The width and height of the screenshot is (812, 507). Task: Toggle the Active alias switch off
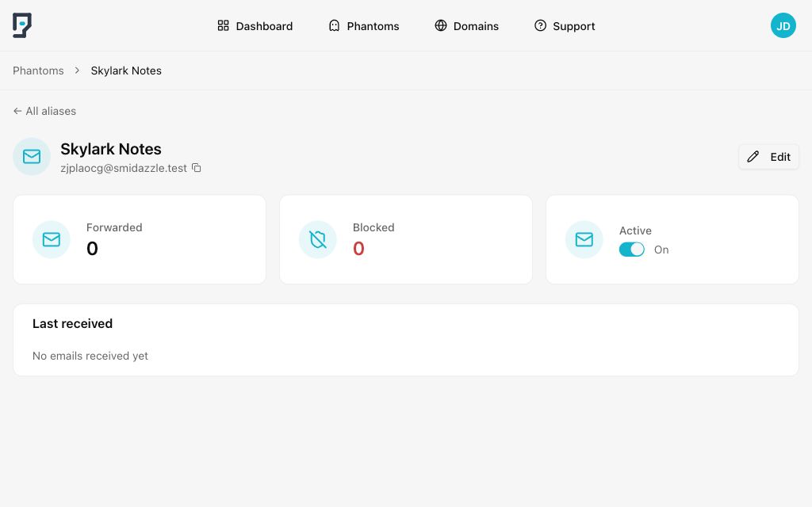point(632,250)
